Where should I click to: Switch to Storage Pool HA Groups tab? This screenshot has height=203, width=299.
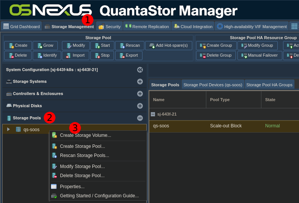coord(269,85)
